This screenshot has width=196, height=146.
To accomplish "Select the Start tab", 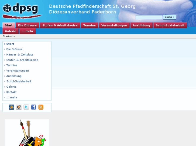I will (9, 25).
